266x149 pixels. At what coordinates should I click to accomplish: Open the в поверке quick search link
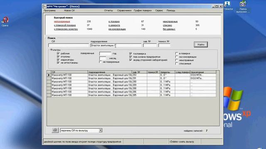coord(114,22)
